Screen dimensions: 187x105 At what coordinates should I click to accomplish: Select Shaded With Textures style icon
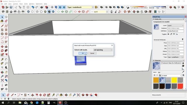pyautogui.click(x=49, y=12)
